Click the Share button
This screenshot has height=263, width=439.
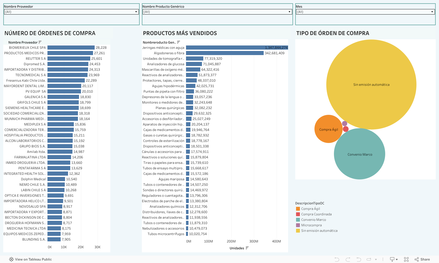(x=422, y=259)
